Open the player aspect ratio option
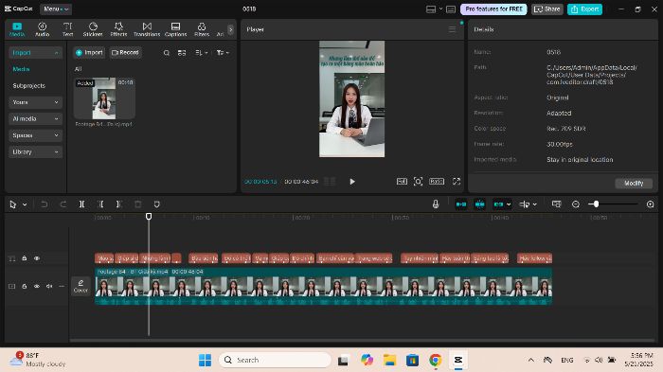The height and width of the screenshot is (372, 663). pos(437,182)
